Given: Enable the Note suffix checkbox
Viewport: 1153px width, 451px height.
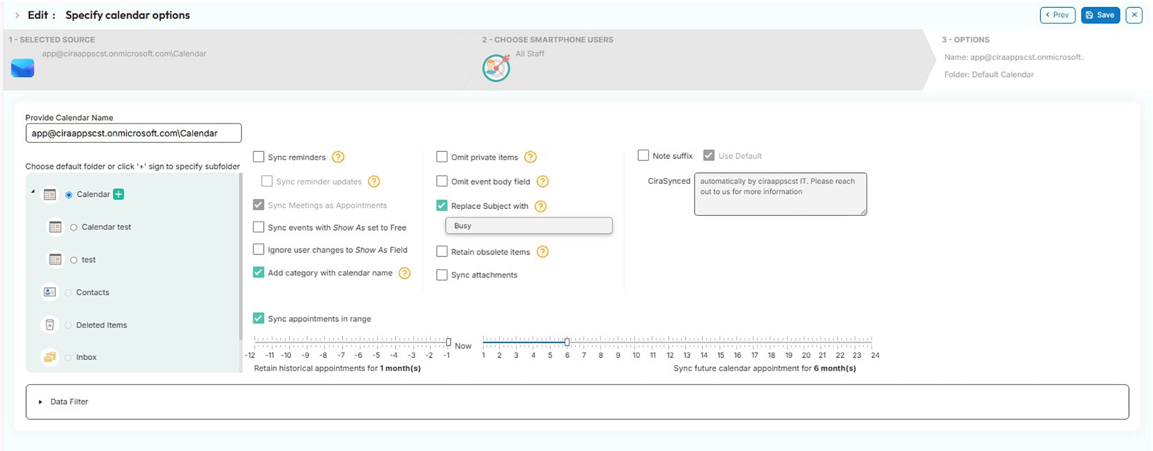Looking at the screenshot, I should pos(643,155).
